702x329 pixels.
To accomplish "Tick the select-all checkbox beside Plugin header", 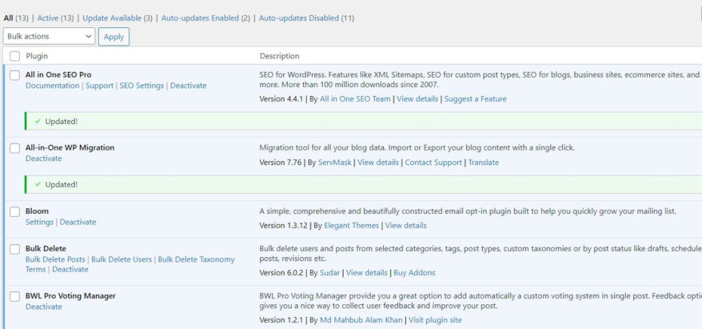I will (15, 56).
